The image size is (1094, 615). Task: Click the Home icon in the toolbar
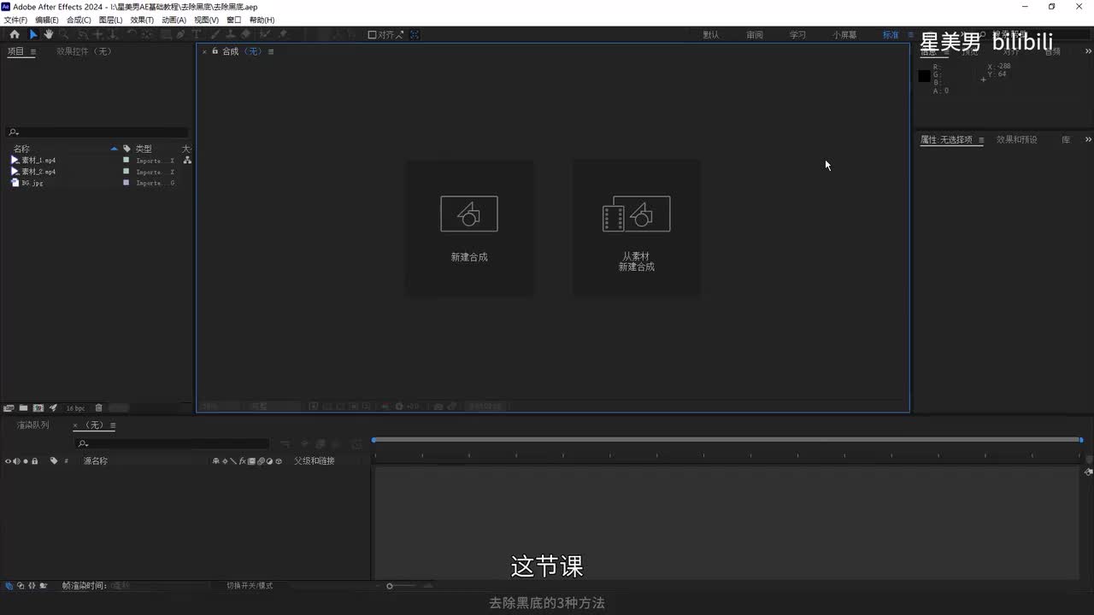click(x=15, y=34)
